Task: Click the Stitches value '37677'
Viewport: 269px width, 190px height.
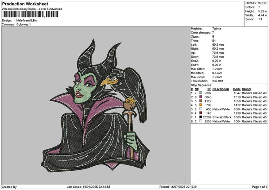Action: (x=262, y=3)
